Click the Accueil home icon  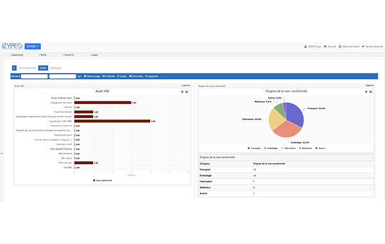pos(325,46)
